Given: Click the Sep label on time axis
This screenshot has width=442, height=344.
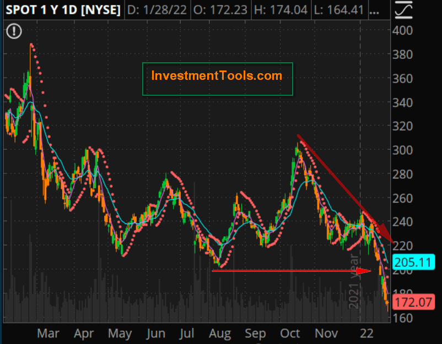Looking at the screenshot, I should 255,334.
